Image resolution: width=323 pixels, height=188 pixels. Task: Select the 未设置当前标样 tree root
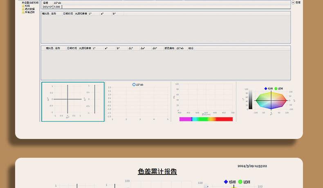tap(30, 2)
